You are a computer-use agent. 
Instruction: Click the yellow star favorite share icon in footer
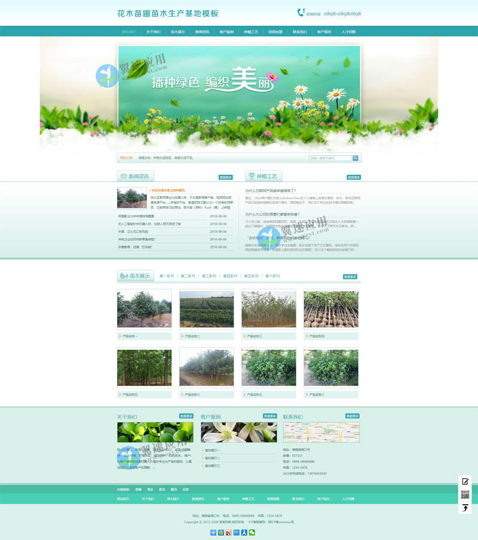(x=221, y=532)
